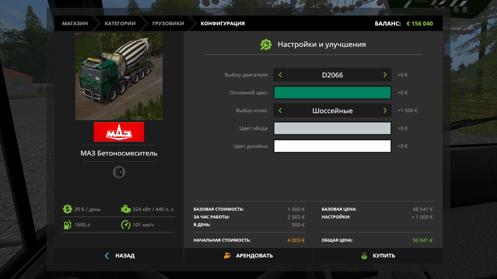Viewport: 497px width, 279px height.
Task: Return to Грузовики breadcrumb
Action: click(168, 23)
